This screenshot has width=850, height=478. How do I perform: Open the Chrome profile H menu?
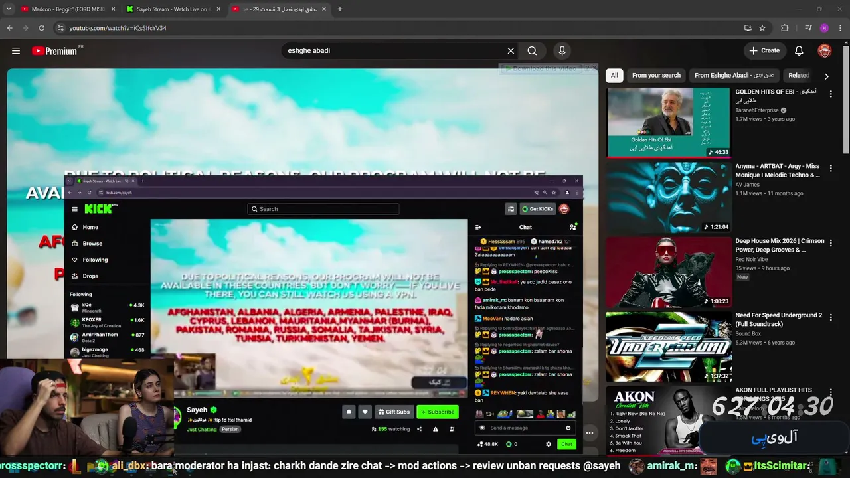(824, 28)
